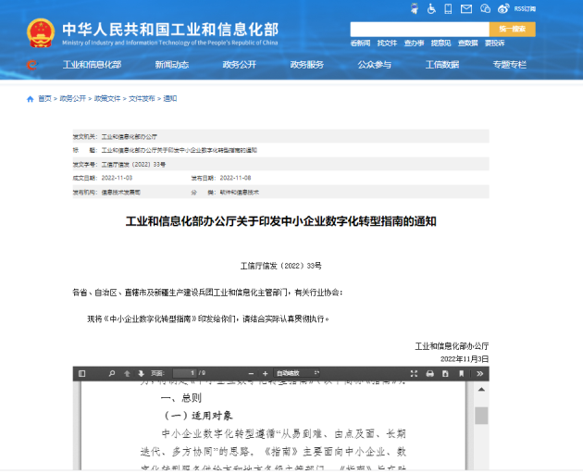The height and width of the screenshot is (474, 583).
Task: Open 看新闻 quick link
Action: click(x=360, y=44)
